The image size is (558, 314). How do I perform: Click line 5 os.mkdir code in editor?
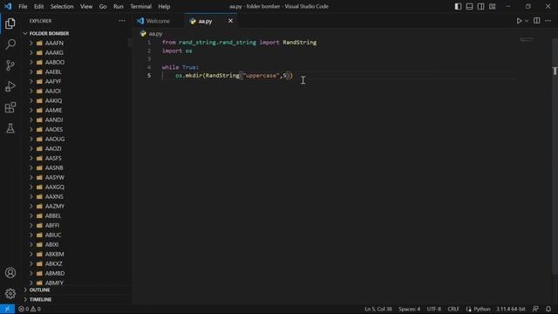click(234, 76)
